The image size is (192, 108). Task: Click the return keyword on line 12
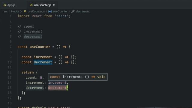coord(28,72)
